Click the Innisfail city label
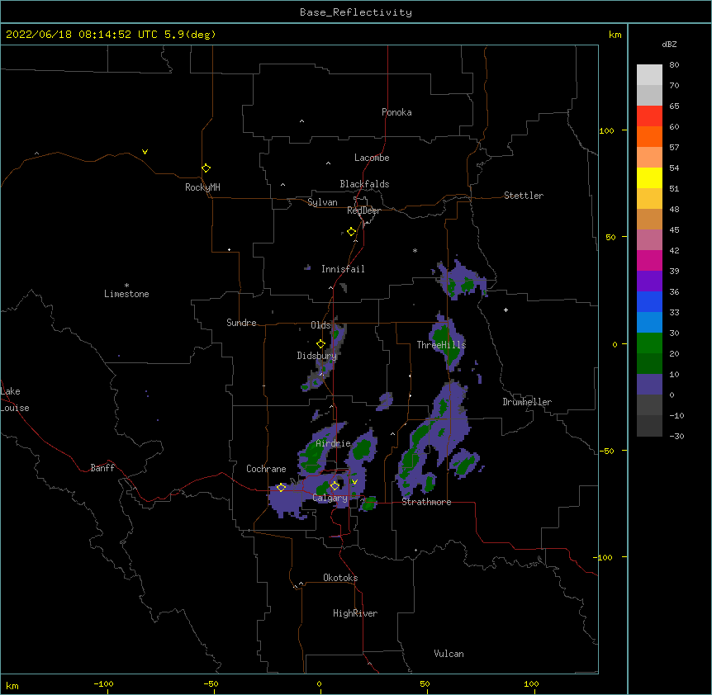This screenshot has width=712, height=695. coord(343,269)
